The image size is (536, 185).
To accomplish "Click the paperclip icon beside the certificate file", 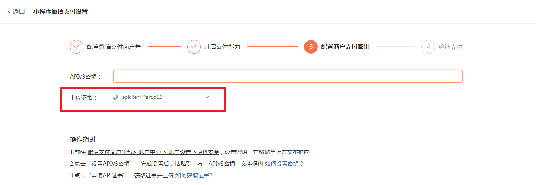I will click(x=116, y=97).
